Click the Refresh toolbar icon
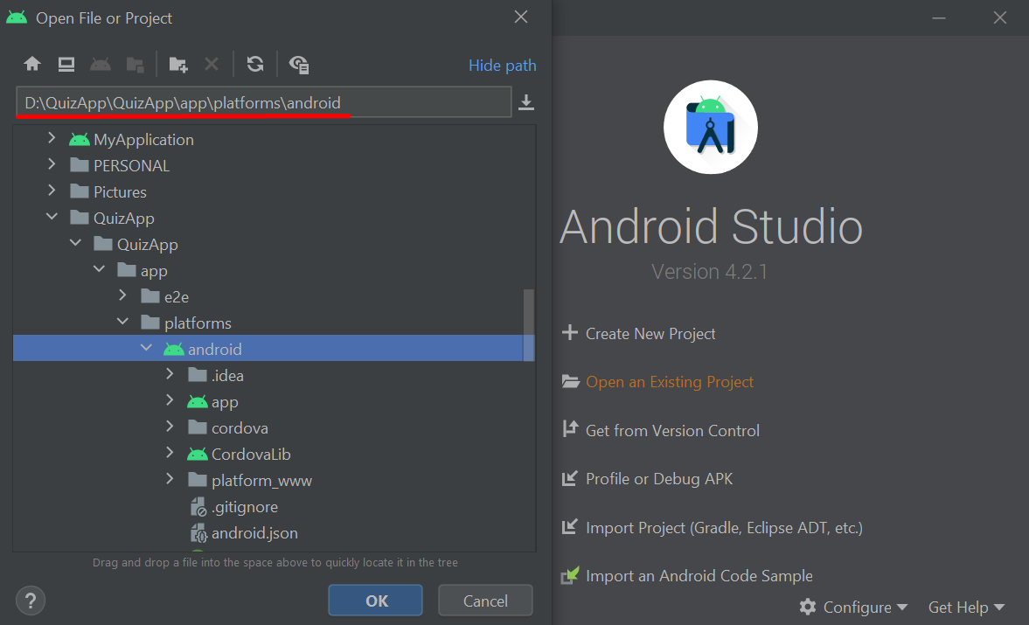 (x=255, y=65)
